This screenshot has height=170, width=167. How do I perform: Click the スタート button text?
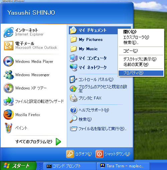(x=20, y=166)
